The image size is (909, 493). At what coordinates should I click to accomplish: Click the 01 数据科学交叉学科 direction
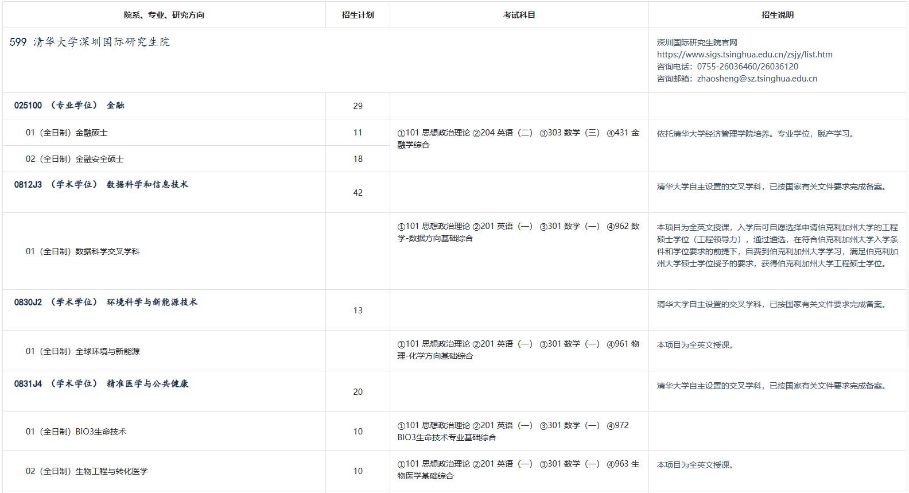tap(83, 251)
